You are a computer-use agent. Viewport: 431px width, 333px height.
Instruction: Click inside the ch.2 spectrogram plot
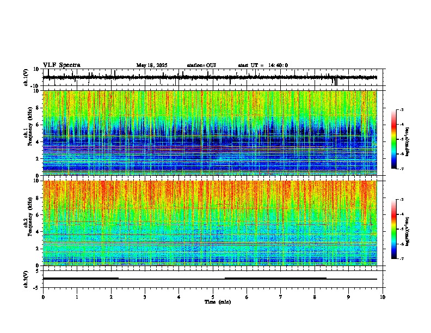[210, 223]
